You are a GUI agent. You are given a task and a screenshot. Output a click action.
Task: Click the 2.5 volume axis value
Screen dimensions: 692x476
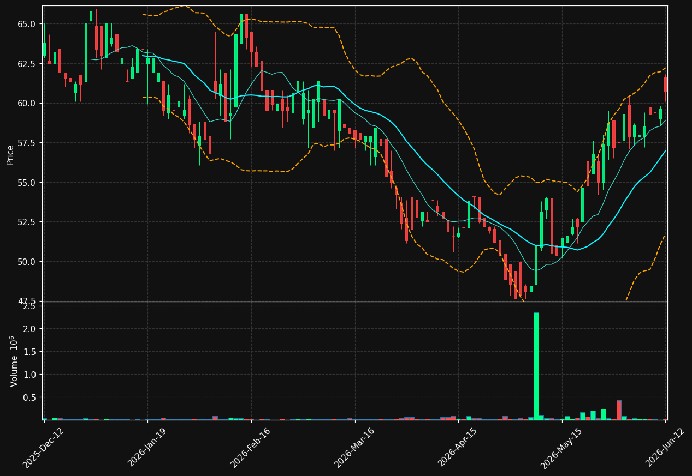(29, 306)
